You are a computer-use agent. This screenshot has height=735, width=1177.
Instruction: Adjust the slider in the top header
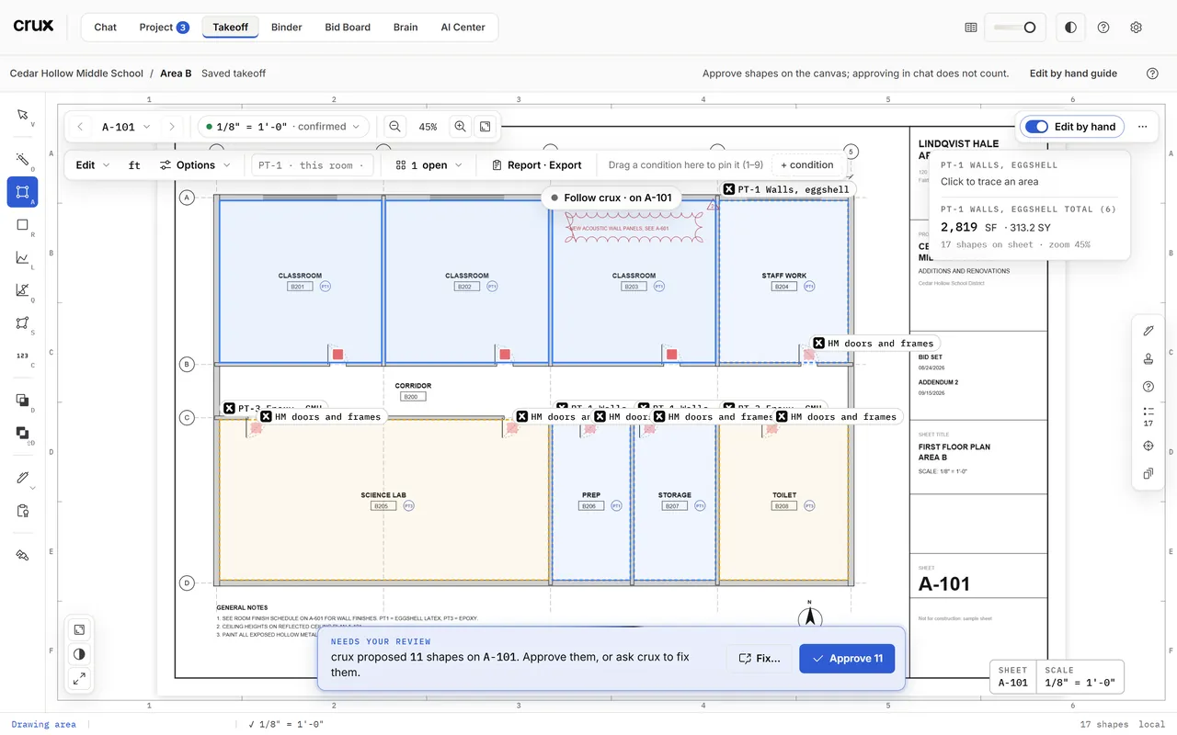tap(1014, 28)
